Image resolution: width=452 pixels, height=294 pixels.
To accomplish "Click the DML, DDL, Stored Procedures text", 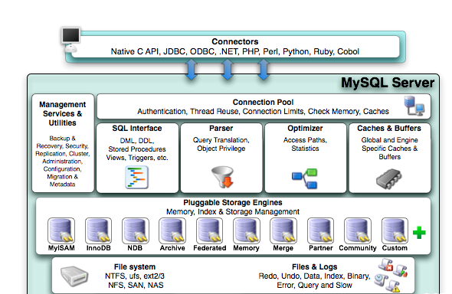I will 137,149.
